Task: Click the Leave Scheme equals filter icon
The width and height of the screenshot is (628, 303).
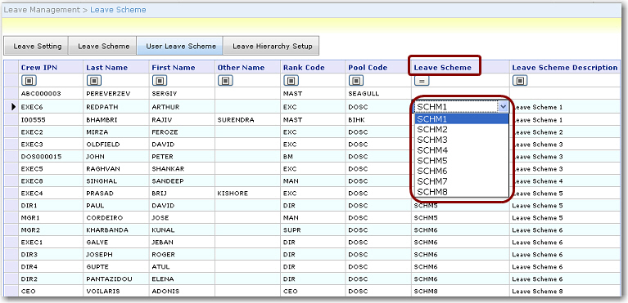Action: (422, 81)
